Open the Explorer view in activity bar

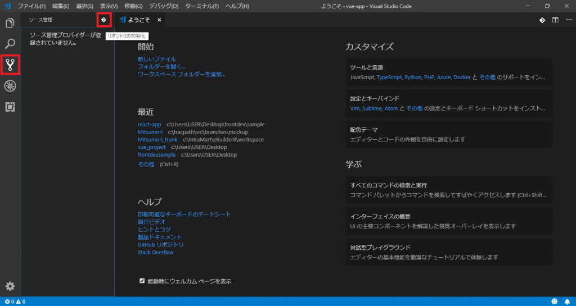[10, 23]
